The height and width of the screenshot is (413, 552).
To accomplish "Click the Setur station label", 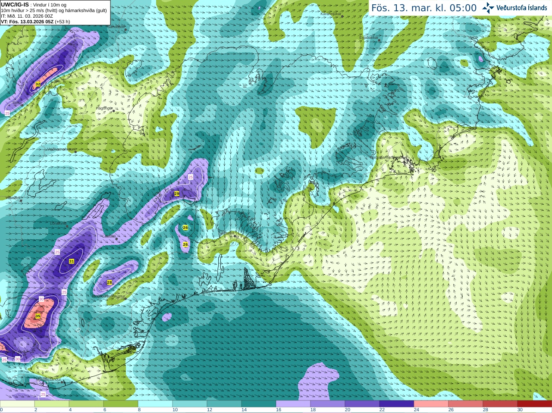I will [x=17, y=103].
